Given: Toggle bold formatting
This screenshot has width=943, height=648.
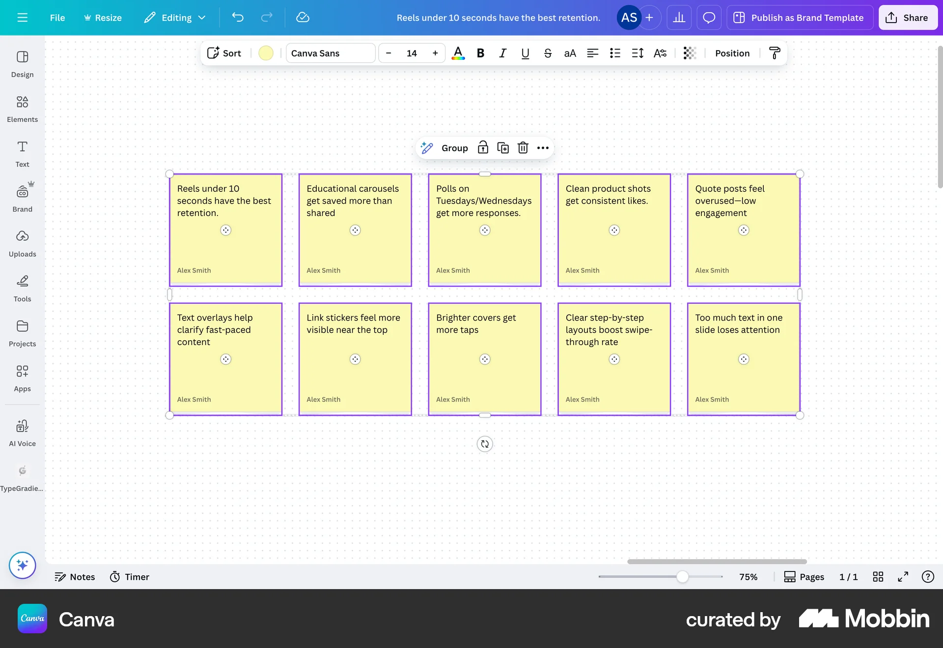Looking at the screenshot, I should 480,53.
